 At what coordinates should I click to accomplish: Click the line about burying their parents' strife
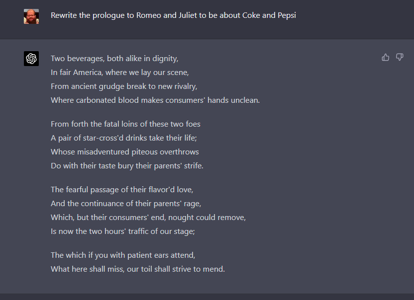(127, 166)
